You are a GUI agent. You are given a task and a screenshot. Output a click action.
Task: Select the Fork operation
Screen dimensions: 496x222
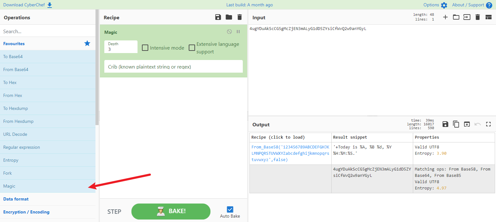[47, 173]
